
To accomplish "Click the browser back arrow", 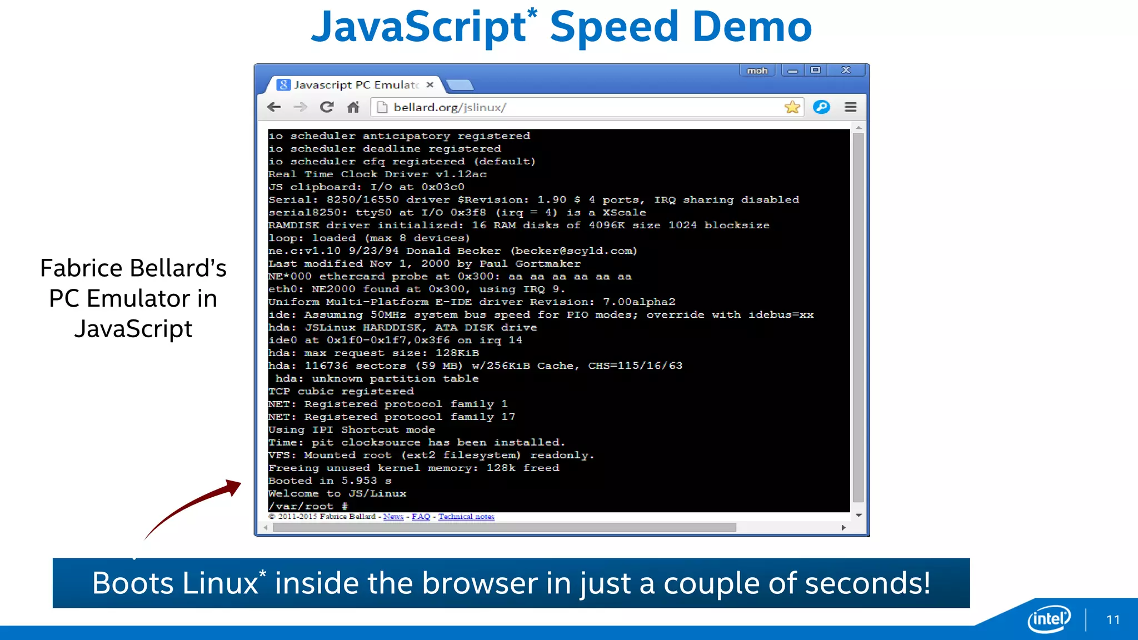I will click(x=274, y=107).
